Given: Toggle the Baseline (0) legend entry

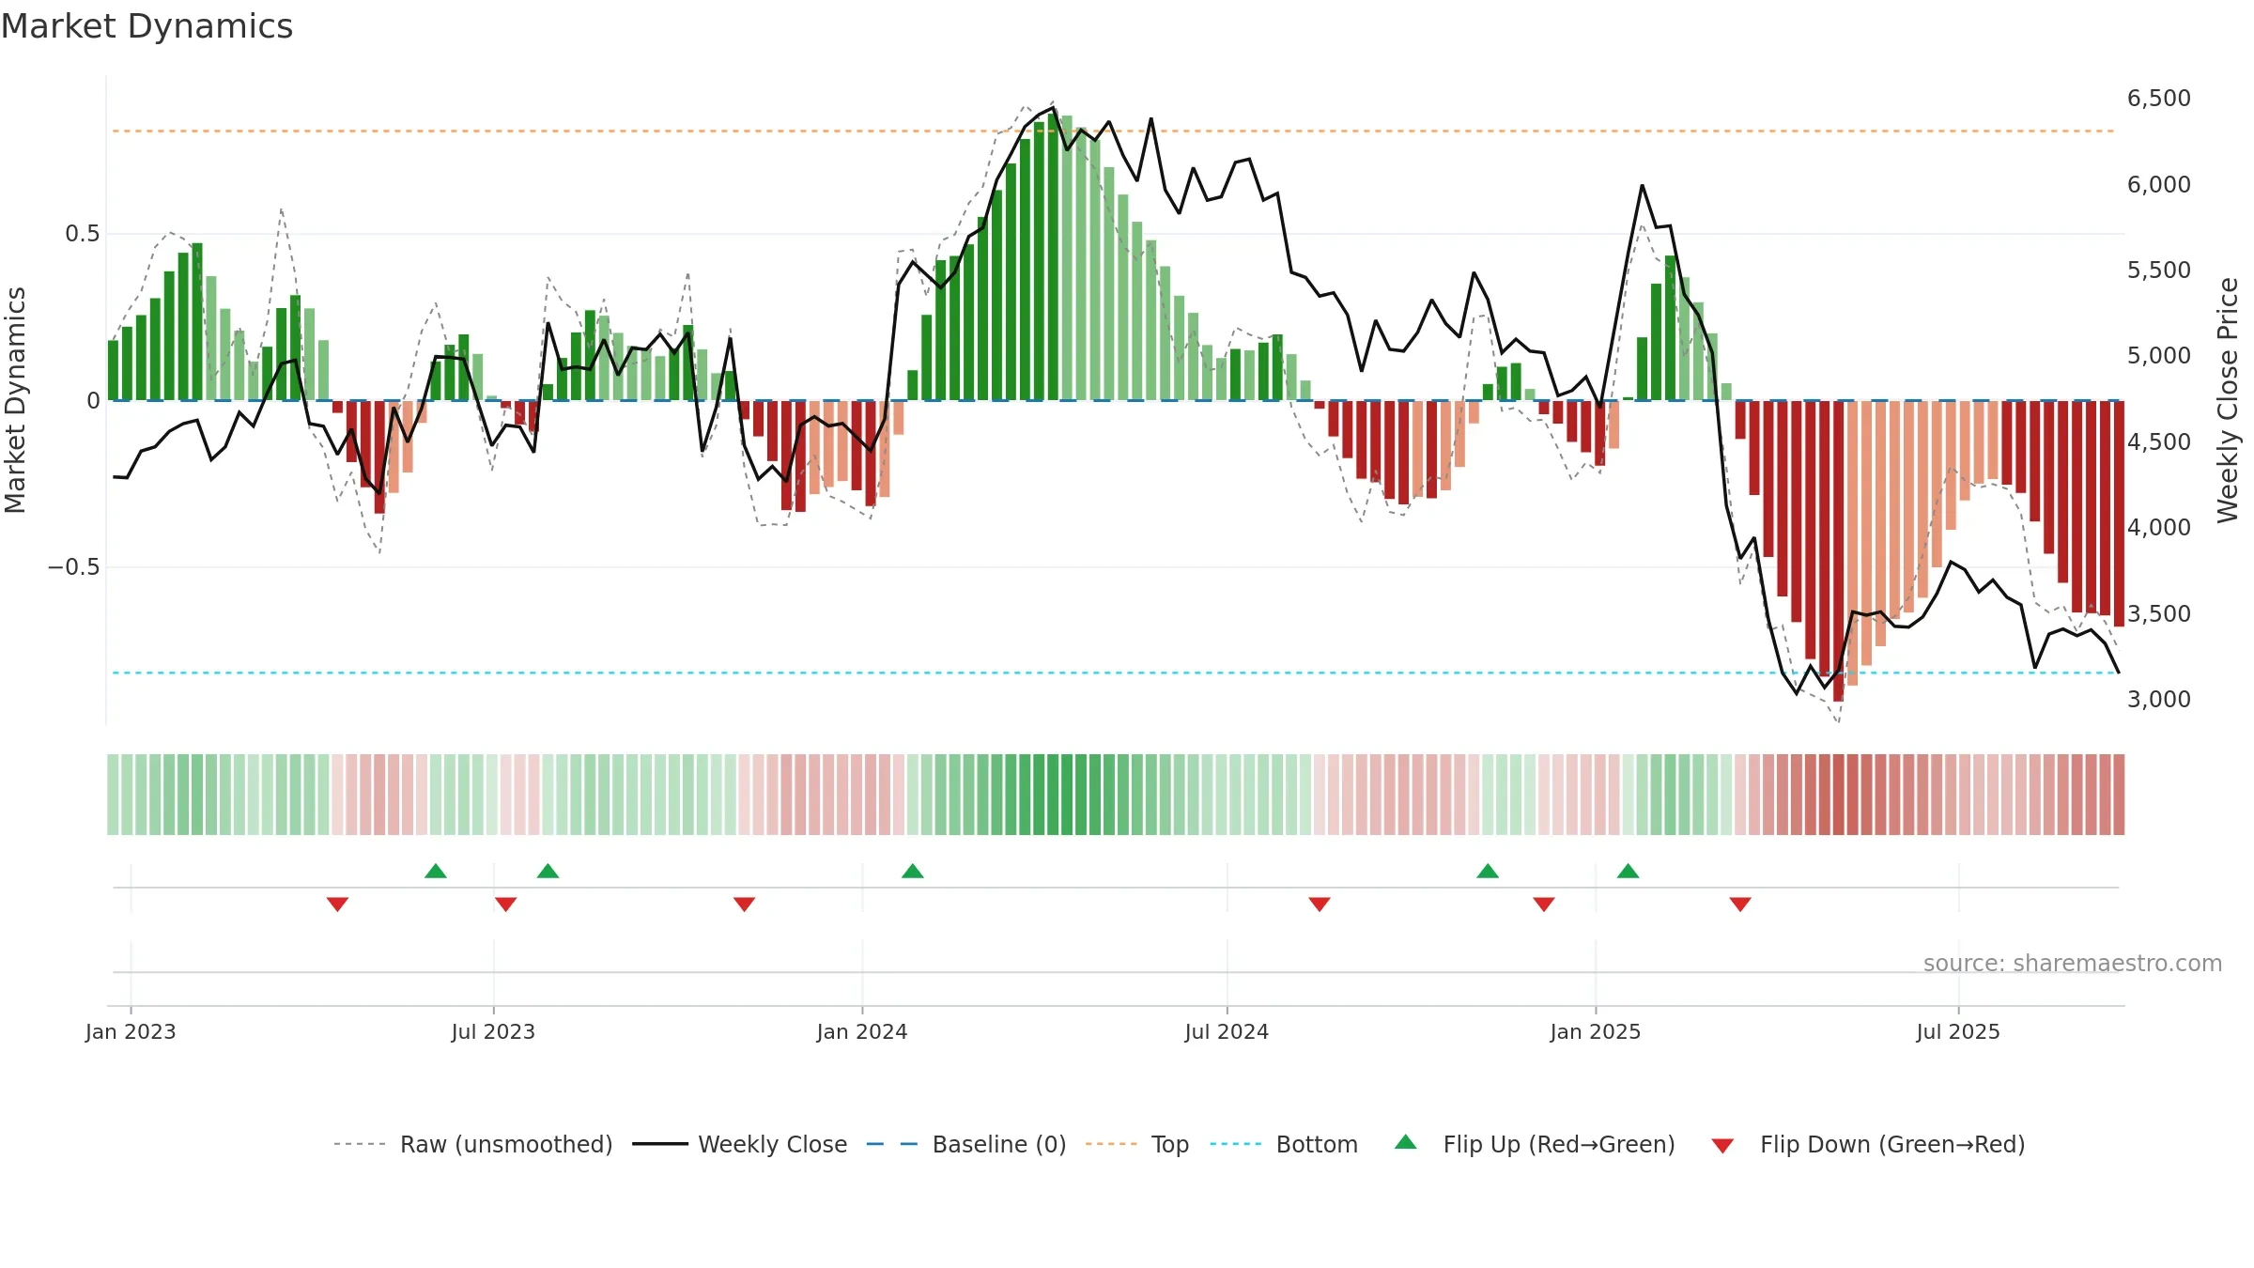Looking at the screenshot, I should pos(999,1144).
